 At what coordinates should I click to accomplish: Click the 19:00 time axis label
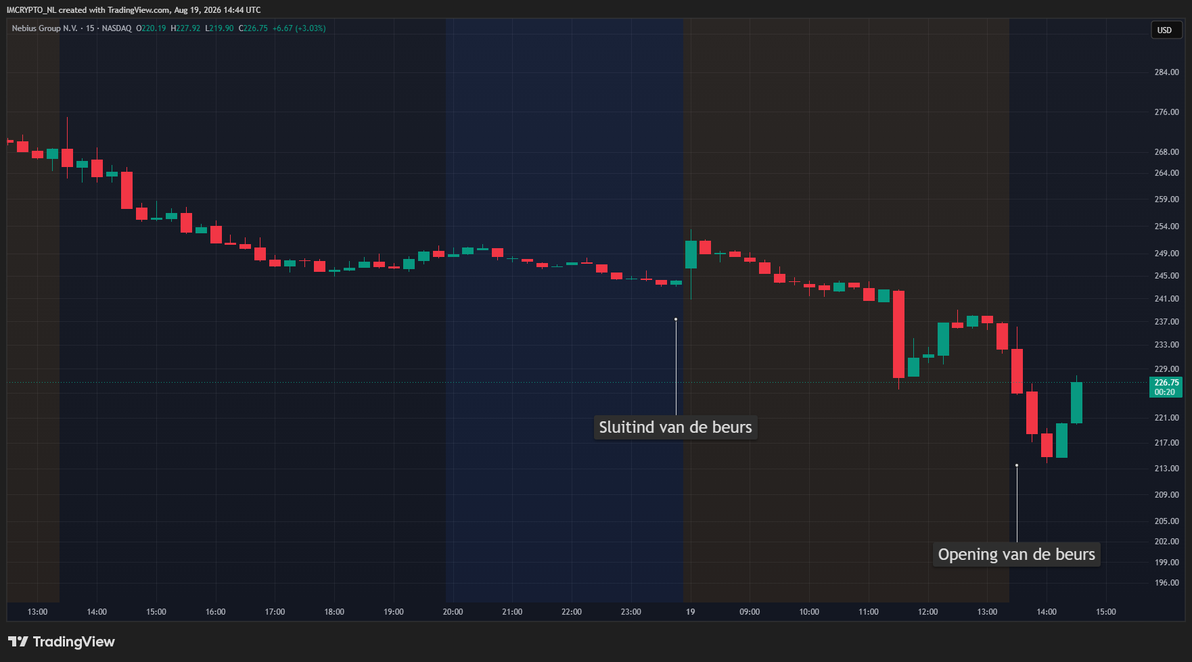394,612
